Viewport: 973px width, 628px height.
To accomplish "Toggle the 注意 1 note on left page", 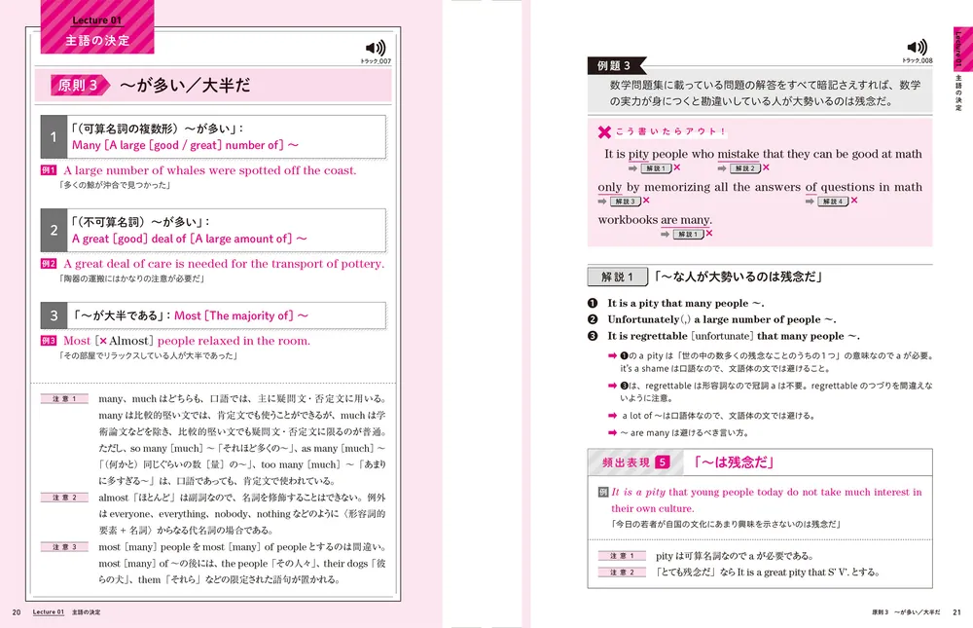I will (x=64, y=398).
